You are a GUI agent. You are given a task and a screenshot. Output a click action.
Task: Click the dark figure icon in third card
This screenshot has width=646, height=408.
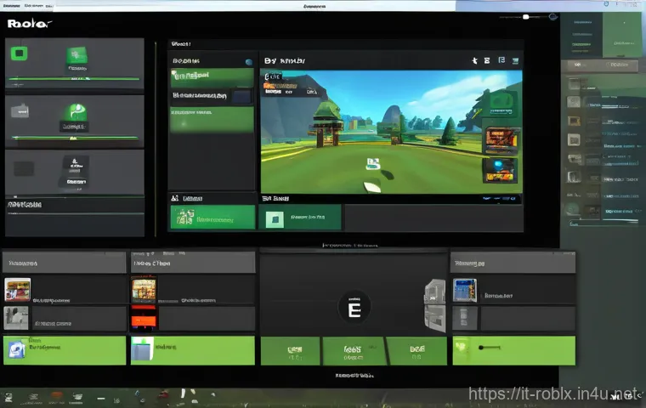(75, 163)
